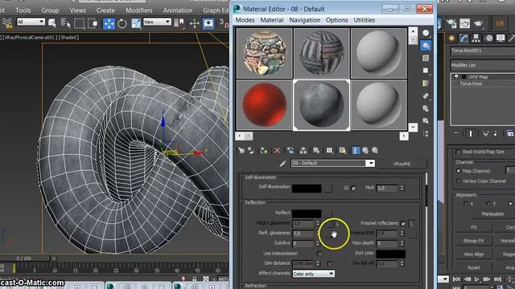
Task: Open the All selection filter dropdown
Action: (31, 22)
